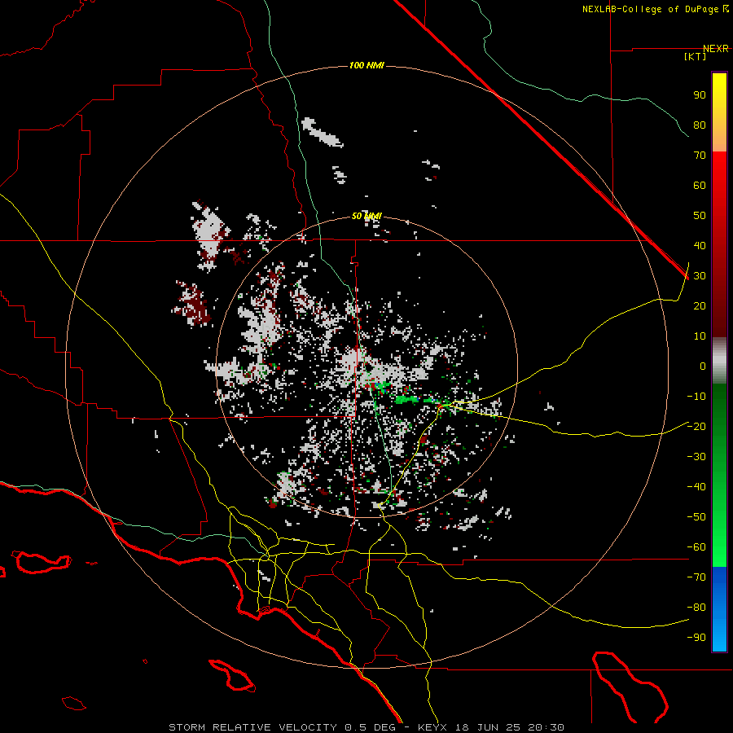Click the -70 value on velocity scale
Image resolution: width=733 pixels, height=733 pixels.
tap(696, 577)
